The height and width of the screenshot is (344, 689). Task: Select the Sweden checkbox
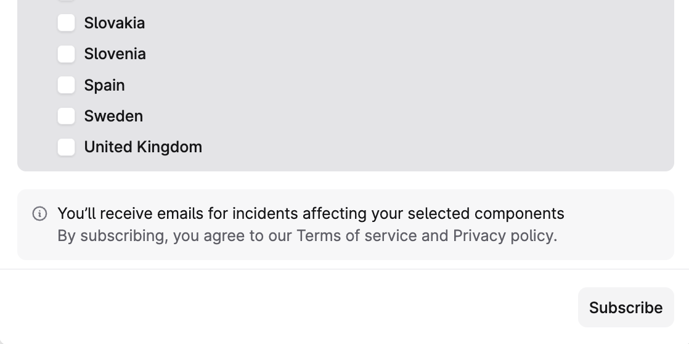67,116
